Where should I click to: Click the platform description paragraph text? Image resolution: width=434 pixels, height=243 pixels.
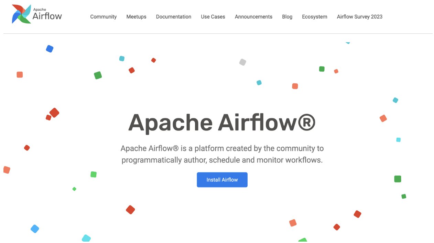[x=222, y=154]
